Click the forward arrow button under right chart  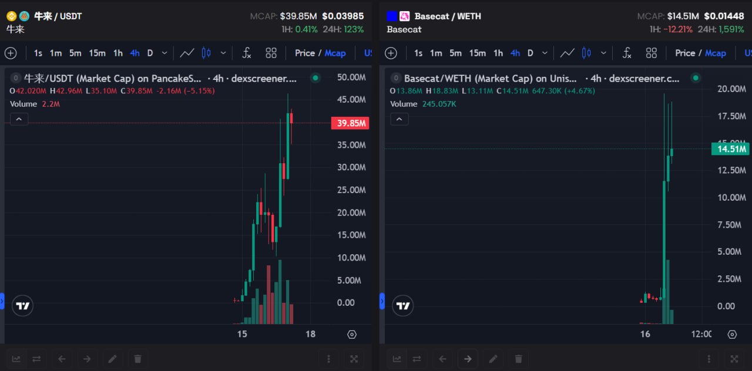tap(468, 359)
